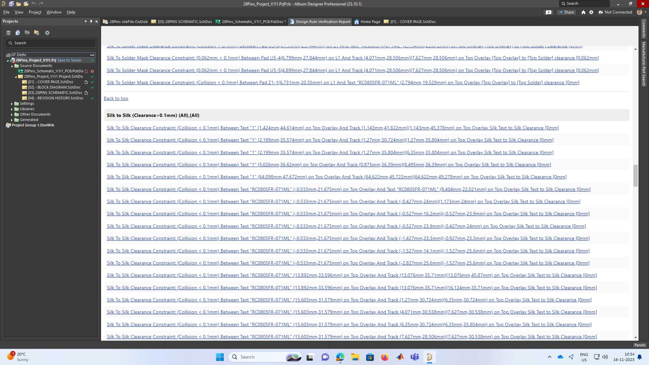649x365 pixels.
Task: Click the Back to top link
Action: tap(116, 99)
